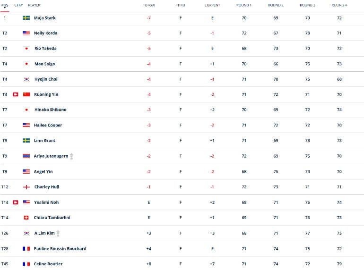Sort by the ROUND 4 column header
Image resolution: width=364 pixels, height=270 pixels.
coord(339,5)
